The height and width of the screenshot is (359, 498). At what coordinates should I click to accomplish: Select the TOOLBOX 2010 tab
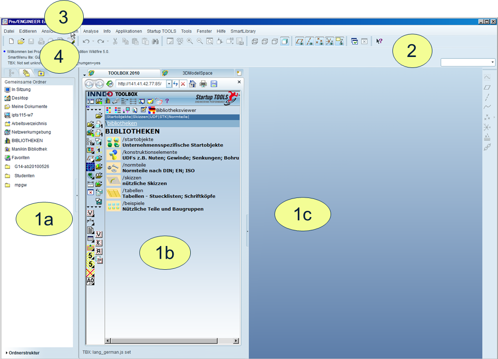coord(124,73)
